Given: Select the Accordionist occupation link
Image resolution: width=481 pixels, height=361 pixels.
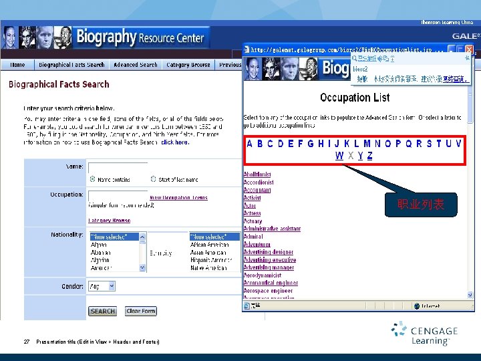Looking at the screenshot, I should pos(259,182).
